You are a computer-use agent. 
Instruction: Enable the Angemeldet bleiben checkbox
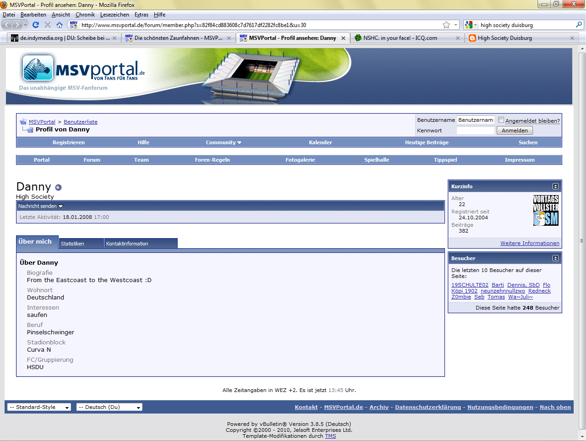501,120
